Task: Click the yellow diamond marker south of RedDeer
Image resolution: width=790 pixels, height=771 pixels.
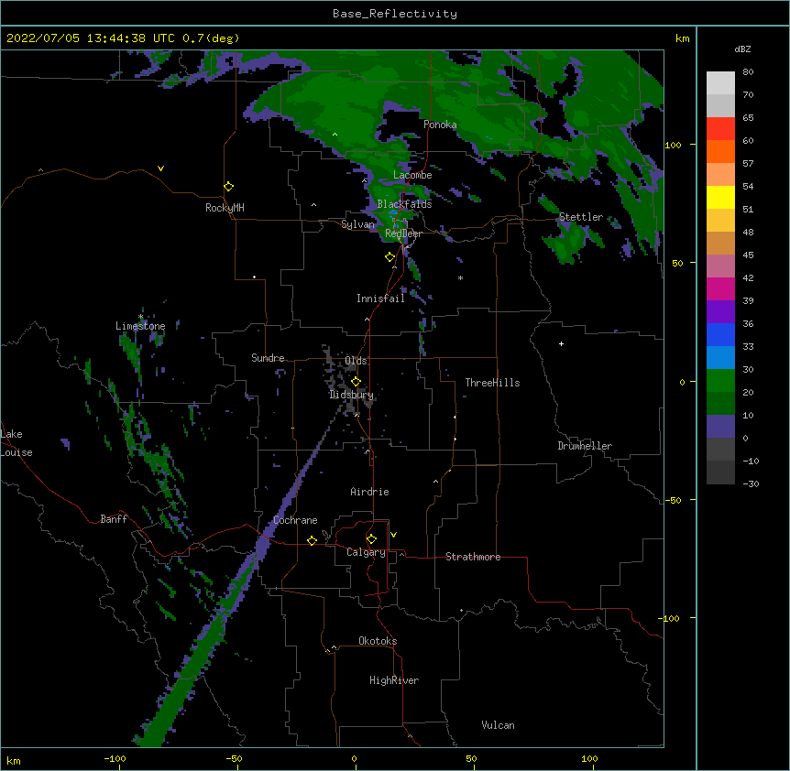Action: 390,257
